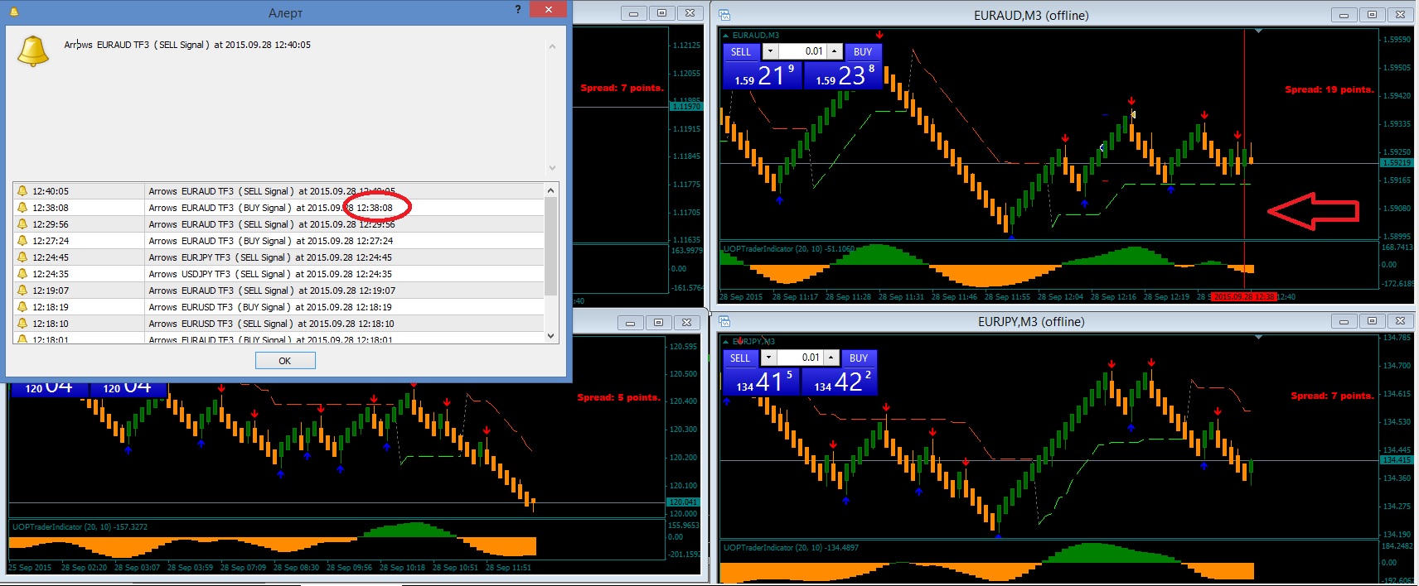This screenshot has height=586, width=1419.
Task: Collapse the EURAUD one-click trading panel triangle
Action: 727,36
